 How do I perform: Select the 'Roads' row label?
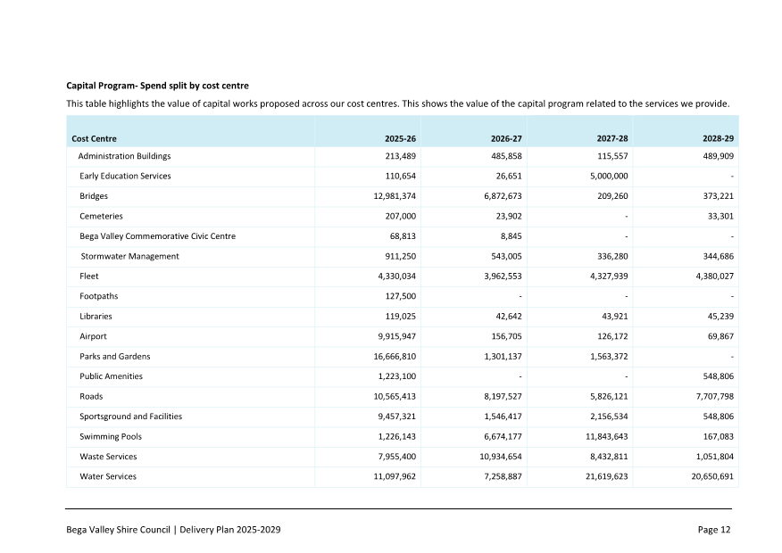point(90,396)
